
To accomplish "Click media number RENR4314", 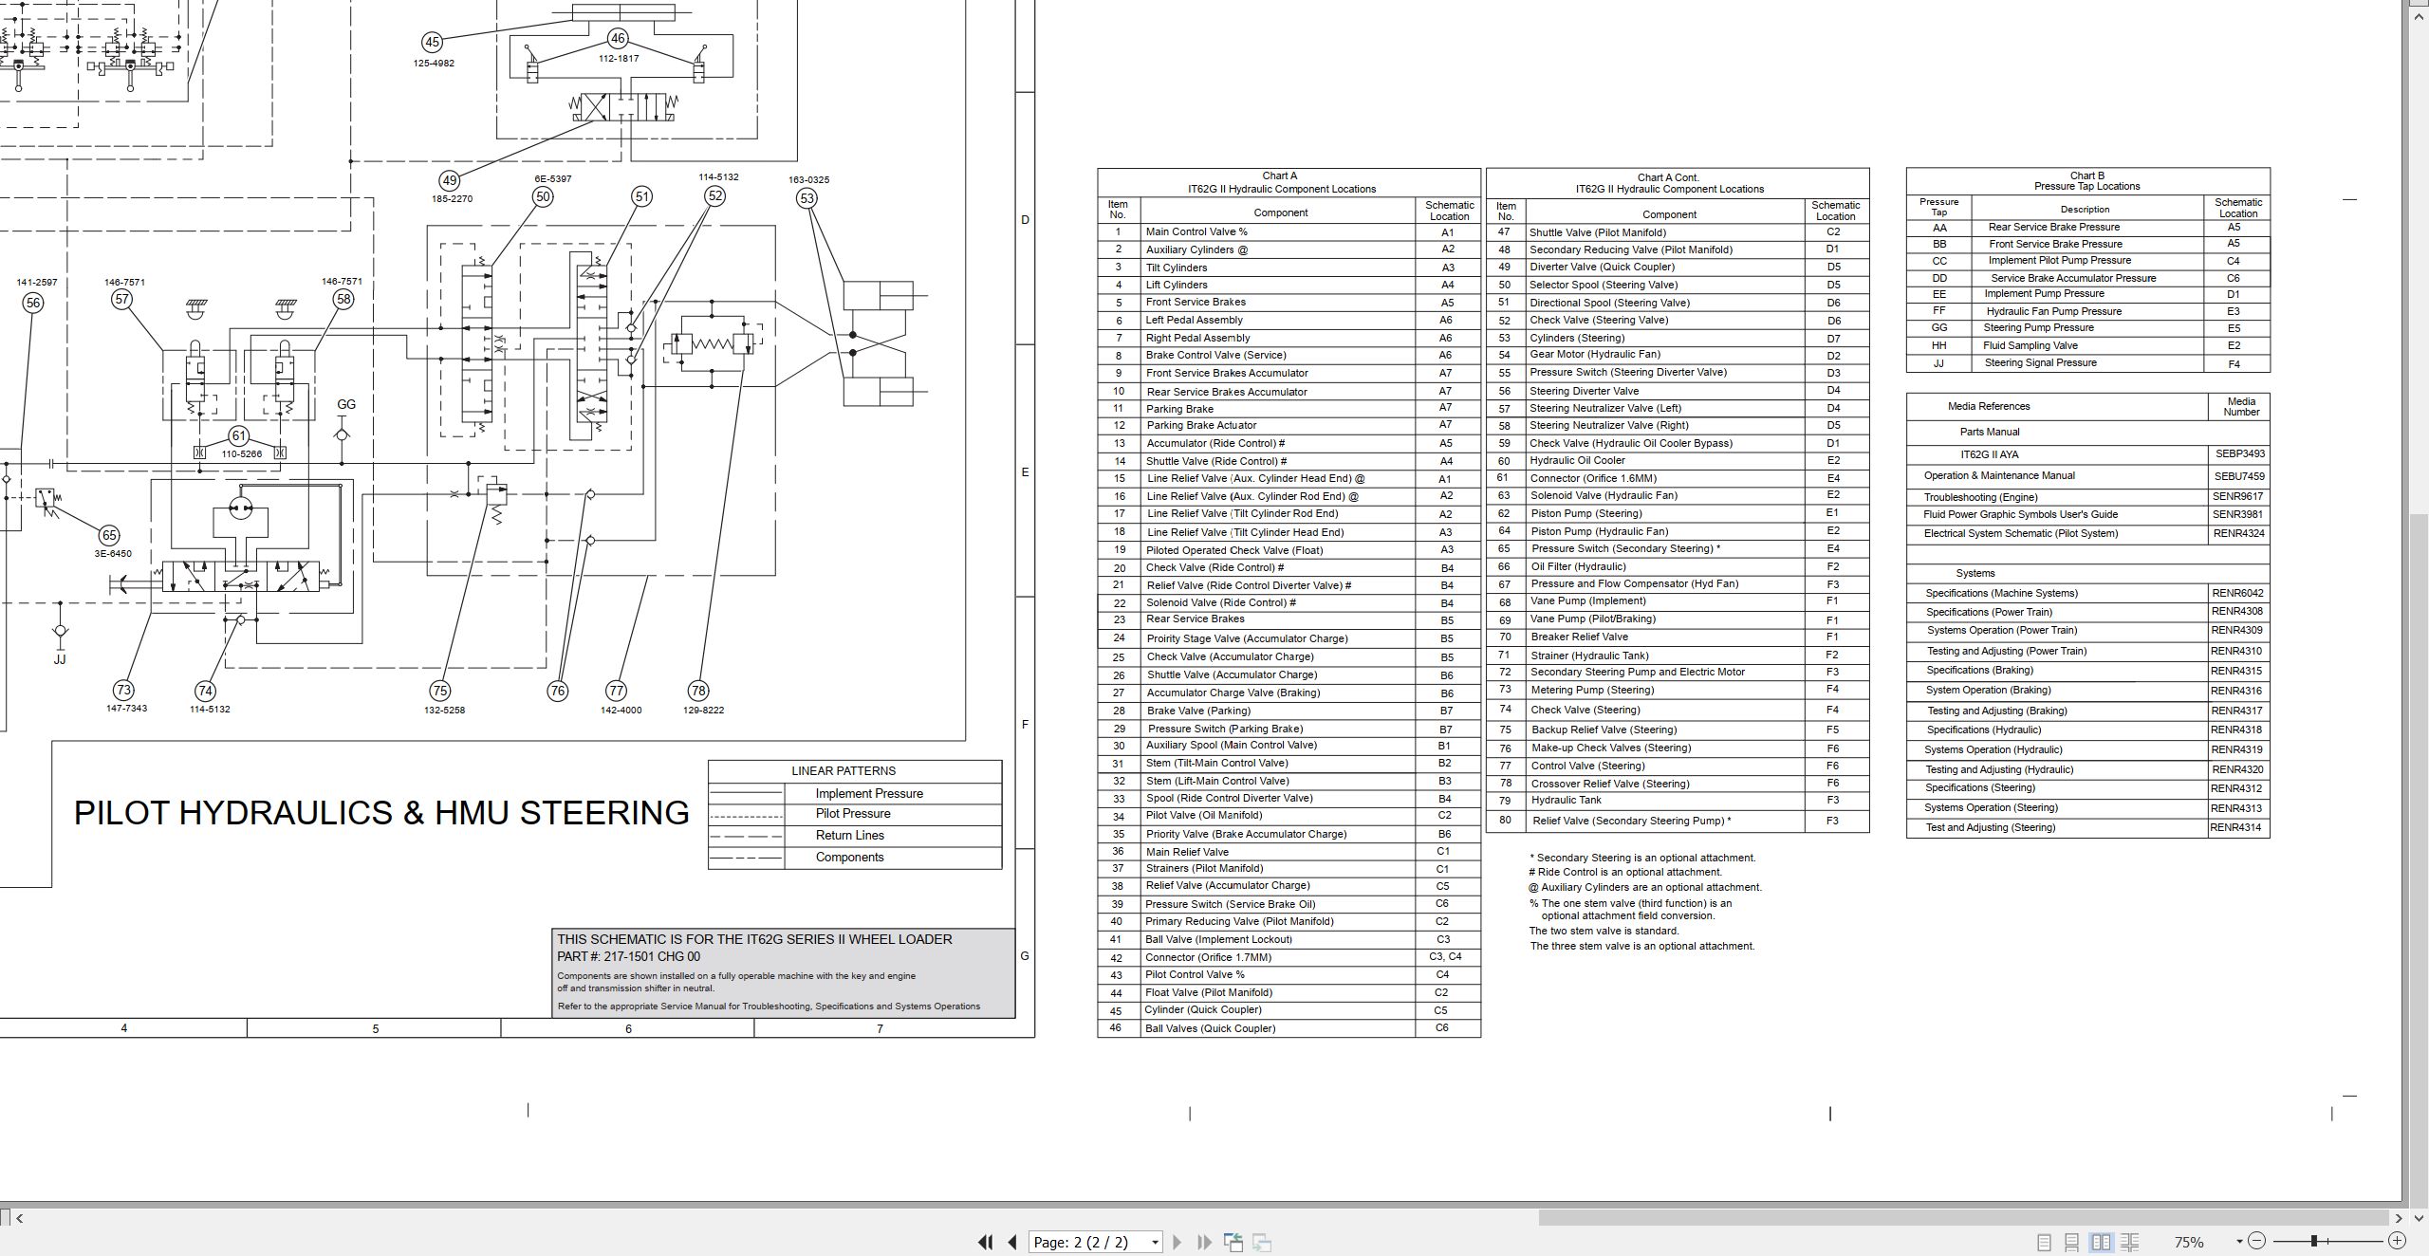I will click(2236, 828).
